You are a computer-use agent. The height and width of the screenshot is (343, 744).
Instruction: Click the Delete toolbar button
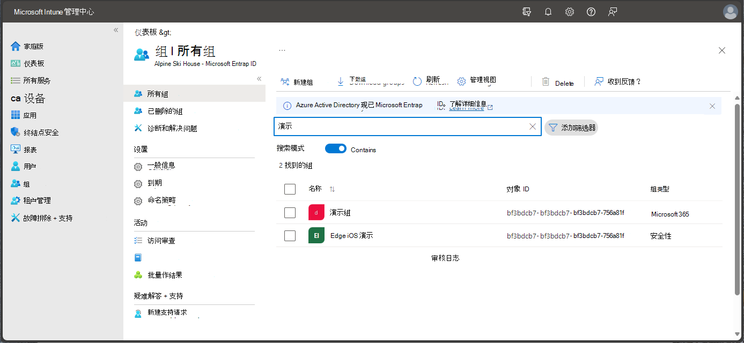pos(557,82)
